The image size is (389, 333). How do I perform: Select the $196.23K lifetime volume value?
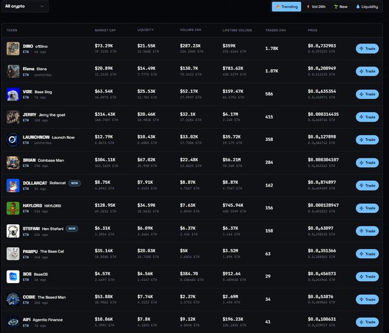[x=233, y=319]
